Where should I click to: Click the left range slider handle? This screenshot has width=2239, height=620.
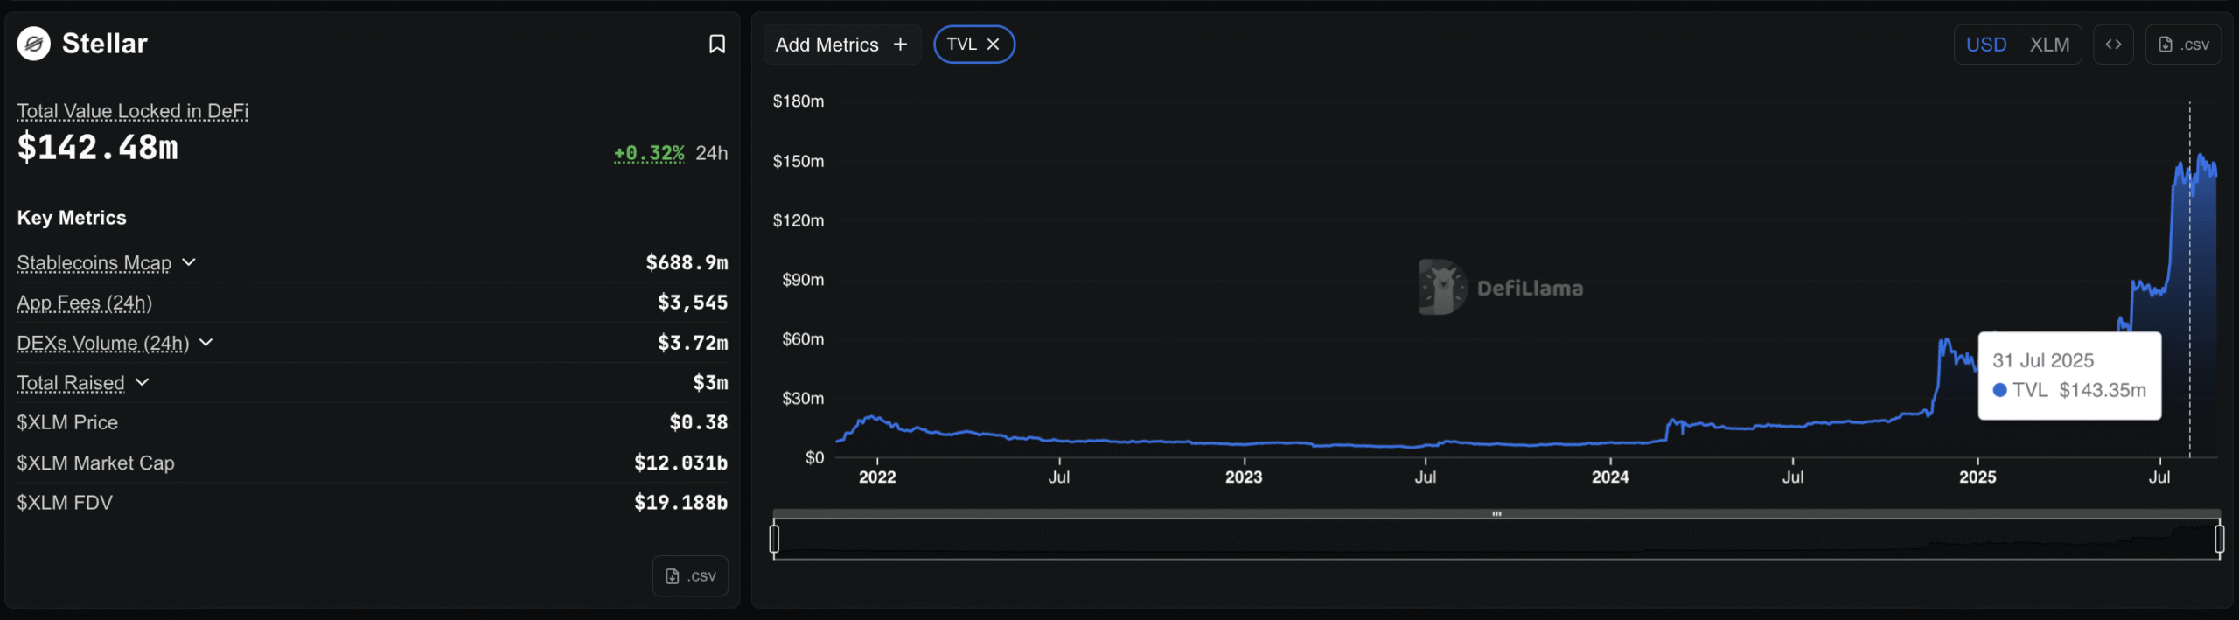click(774, 539)
